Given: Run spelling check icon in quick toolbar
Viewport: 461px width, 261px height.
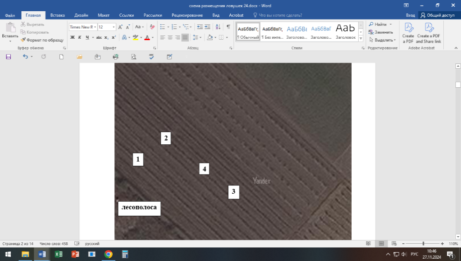Looking at the screenshot, I should [151, 56].
